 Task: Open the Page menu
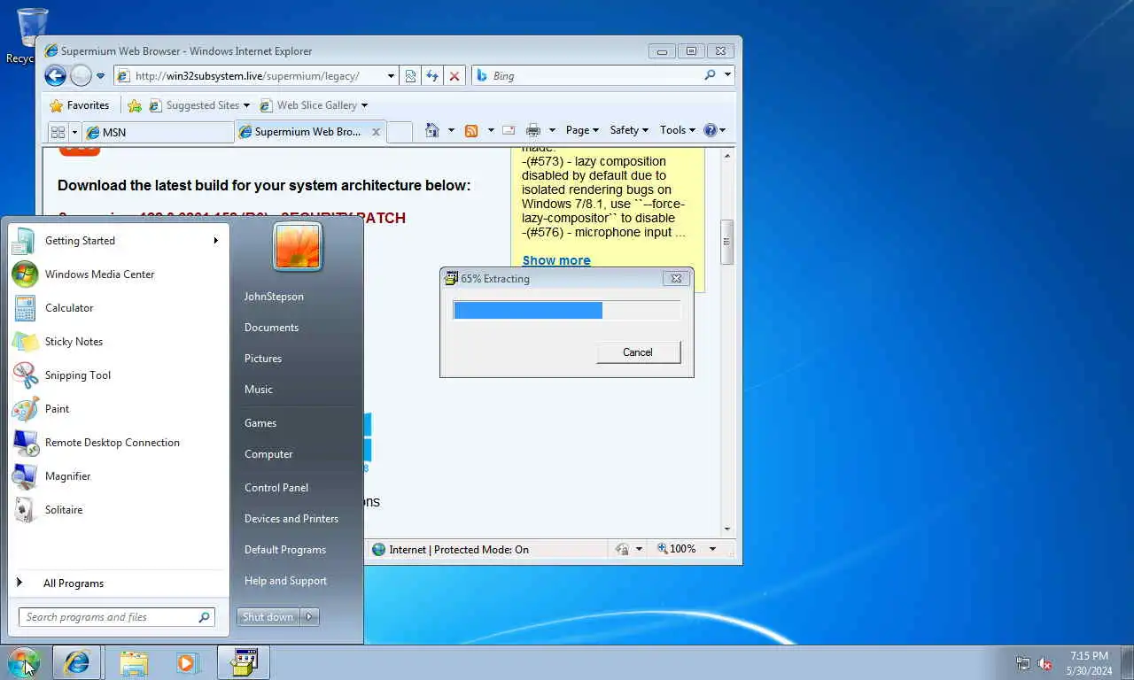pyautogui.click(x=582, y=130)
